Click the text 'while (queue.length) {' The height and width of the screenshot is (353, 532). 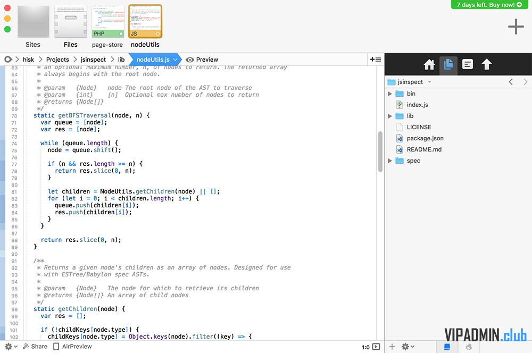pyautogui.click(x=79, y=143)
